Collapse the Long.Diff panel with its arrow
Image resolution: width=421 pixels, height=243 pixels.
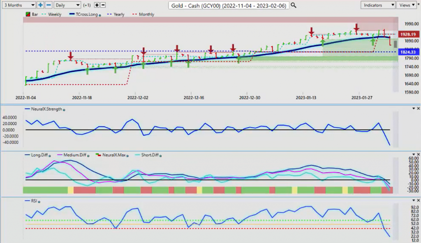[414, 154]
